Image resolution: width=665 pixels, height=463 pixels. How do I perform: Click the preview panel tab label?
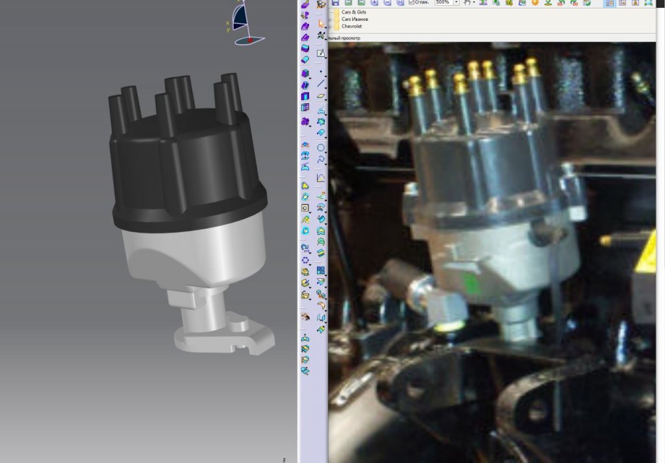tap(344, 38)
